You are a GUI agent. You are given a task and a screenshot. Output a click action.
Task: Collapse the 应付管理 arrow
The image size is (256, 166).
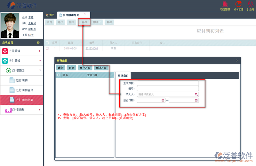point(40,61)
